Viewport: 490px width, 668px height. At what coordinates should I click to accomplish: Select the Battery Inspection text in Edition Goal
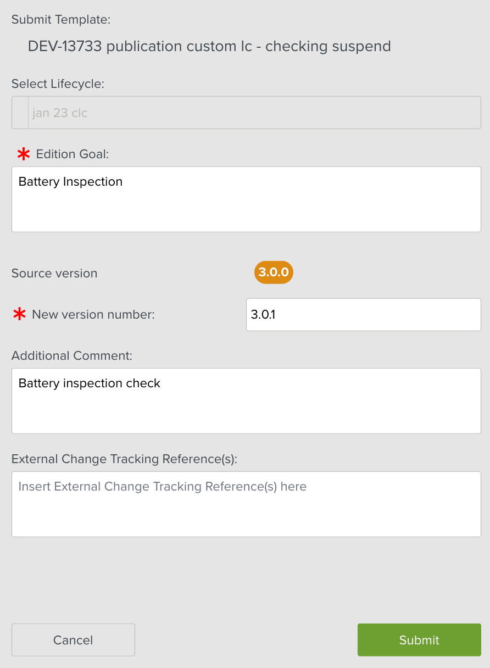[70, 181]
